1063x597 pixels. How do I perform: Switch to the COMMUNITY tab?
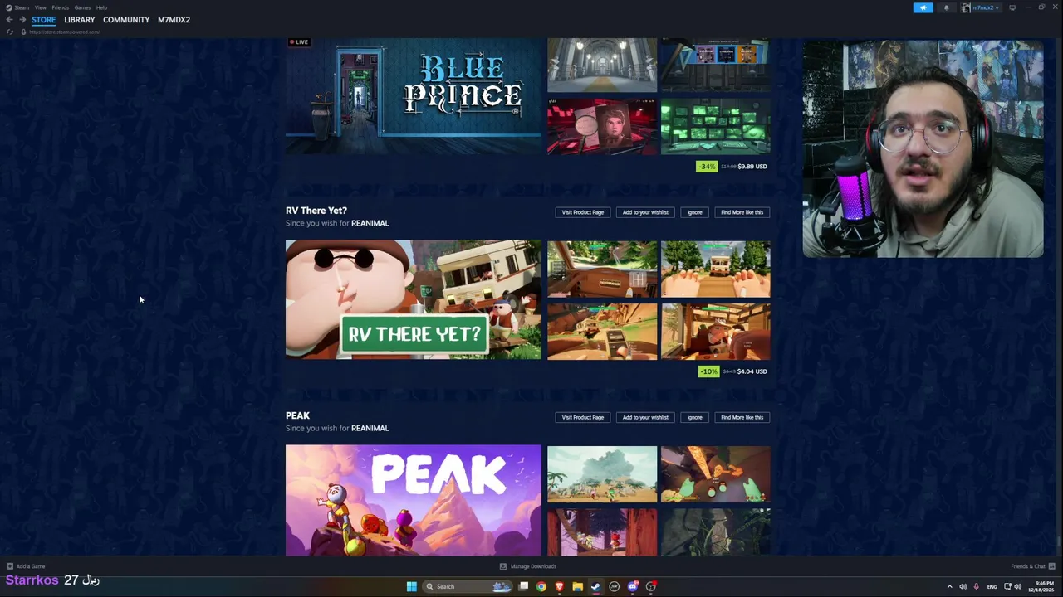pos(126,20)
